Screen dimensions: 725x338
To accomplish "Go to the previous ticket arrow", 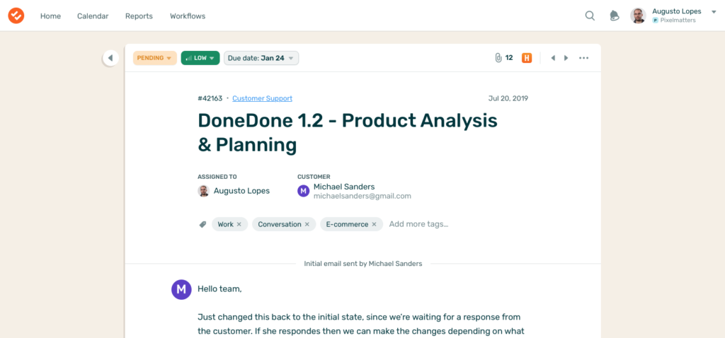I will pyautogui.click(x=553, y=58).
